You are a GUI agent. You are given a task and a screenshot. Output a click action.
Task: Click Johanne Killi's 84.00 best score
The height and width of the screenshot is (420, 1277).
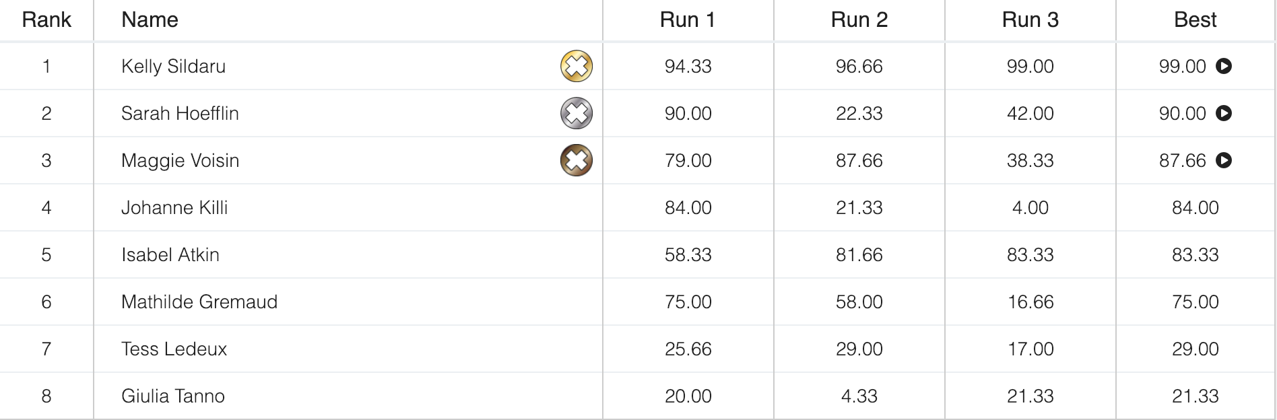[x=1195, y=207]
